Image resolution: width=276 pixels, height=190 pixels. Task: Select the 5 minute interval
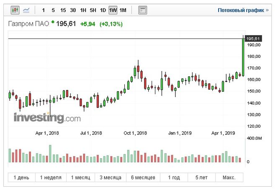pos(53,10)
